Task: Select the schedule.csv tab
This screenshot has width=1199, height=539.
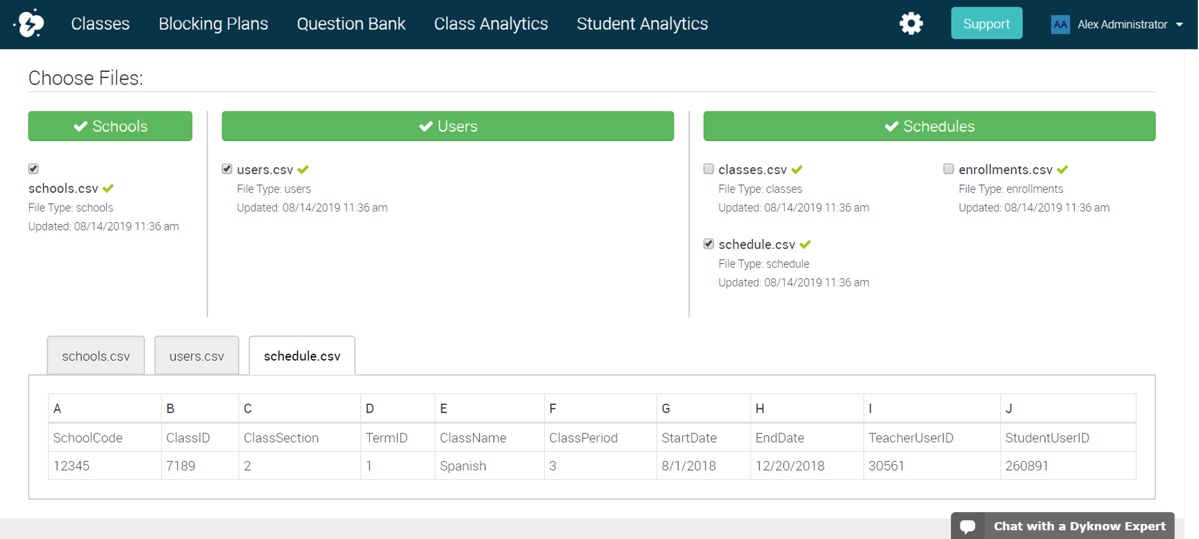Action: pos(302,356)
